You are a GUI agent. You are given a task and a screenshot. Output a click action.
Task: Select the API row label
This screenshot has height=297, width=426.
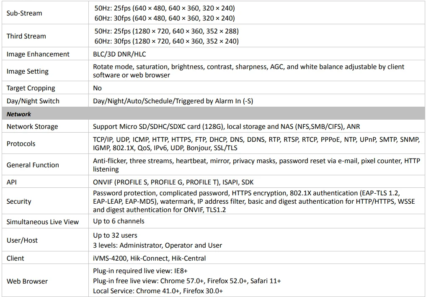coord(11,182)
